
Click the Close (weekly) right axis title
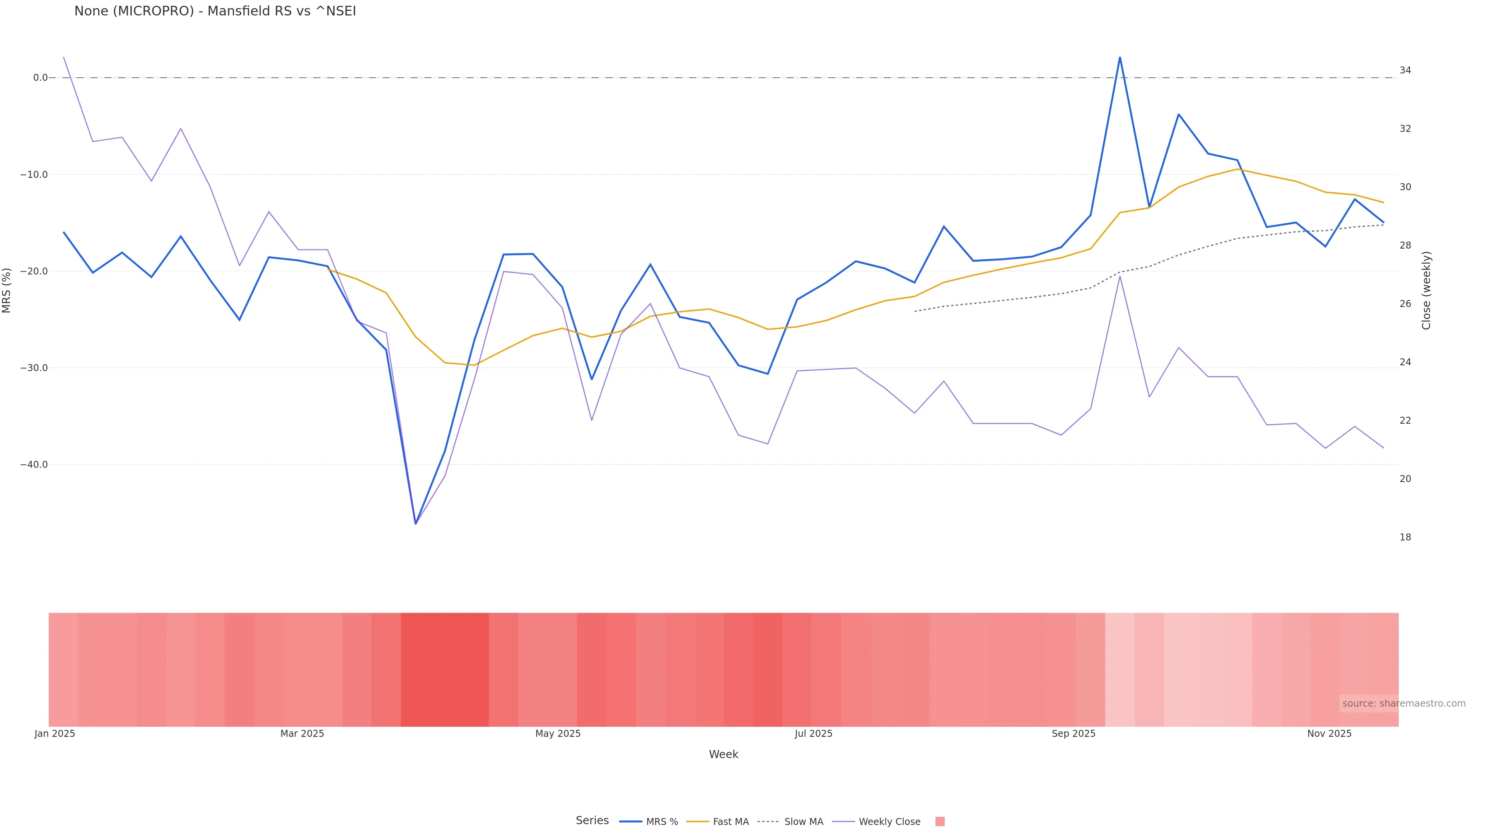pyautogui.click(x=1426, y=290)
